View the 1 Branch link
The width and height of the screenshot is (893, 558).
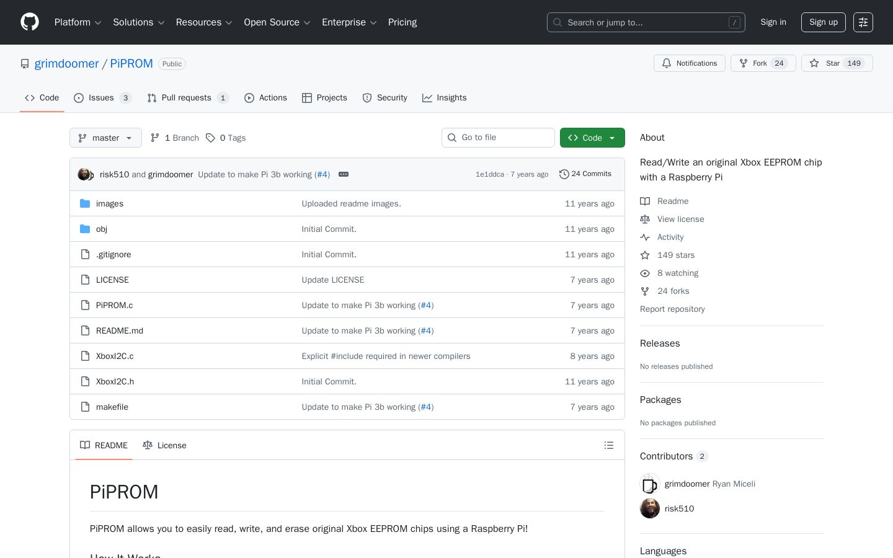175,138
